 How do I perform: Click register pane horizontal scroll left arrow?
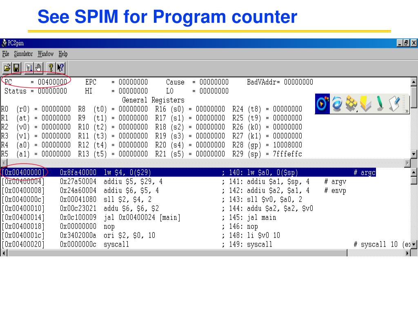tap(4, 163)
